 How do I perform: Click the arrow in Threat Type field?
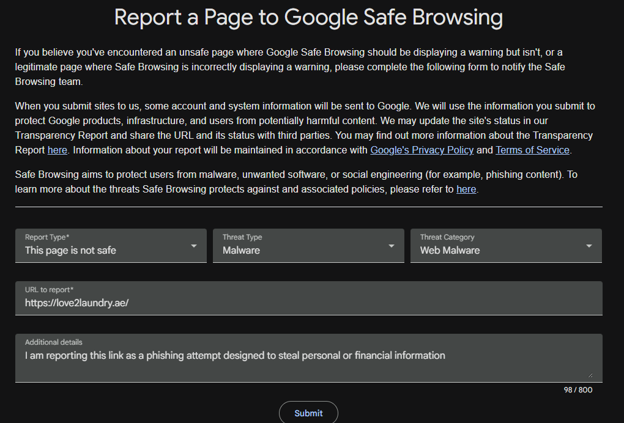[x=392, y=246]
